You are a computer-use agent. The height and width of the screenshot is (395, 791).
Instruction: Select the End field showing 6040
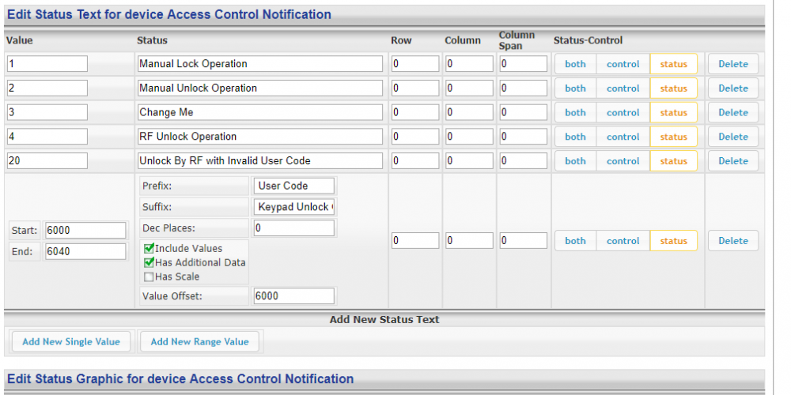click(x=85, y=251)
